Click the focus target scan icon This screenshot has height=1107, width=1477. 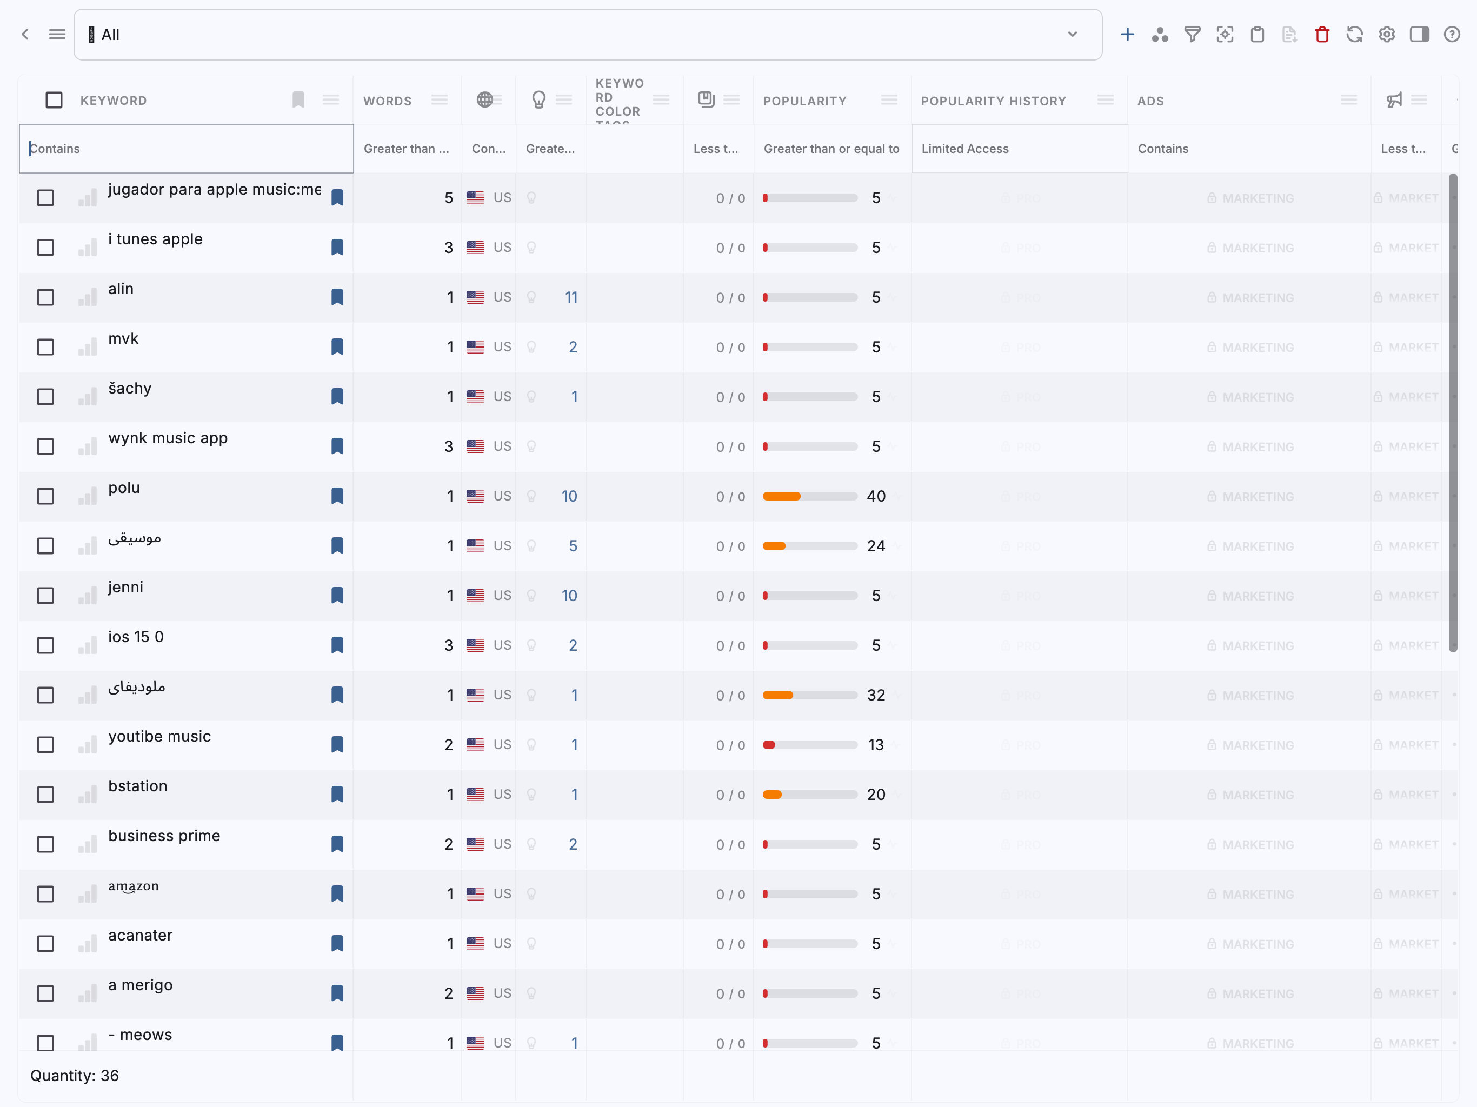tap(1225, 35)
